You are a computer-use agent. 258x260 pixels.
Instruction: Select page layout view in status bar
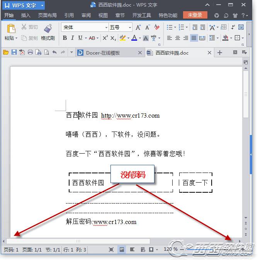(122, 250)
